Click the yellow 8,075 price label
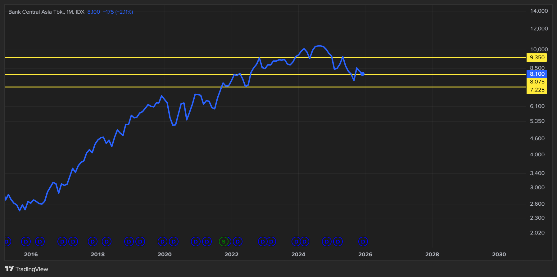The height and width of the screenshot is (277, 557). [537, 82]
